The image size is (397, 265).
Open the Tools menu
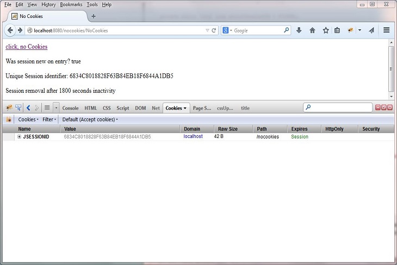[x=92, y=4]
